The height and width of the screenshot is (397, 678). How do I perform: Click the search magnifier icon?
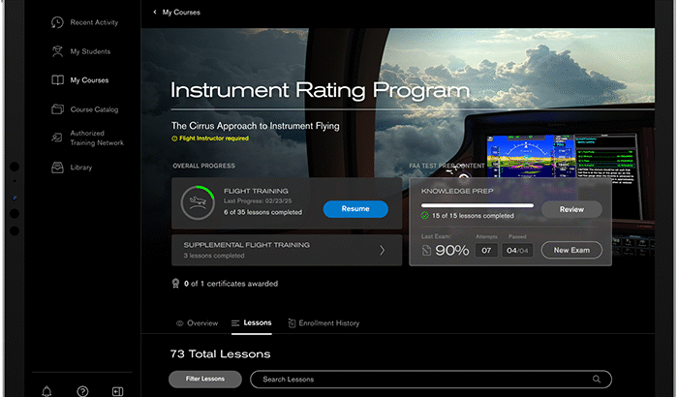click(x=597, y=380)
